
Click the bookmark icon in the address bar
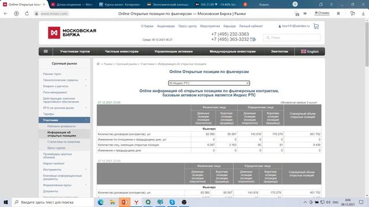(338, 14)
